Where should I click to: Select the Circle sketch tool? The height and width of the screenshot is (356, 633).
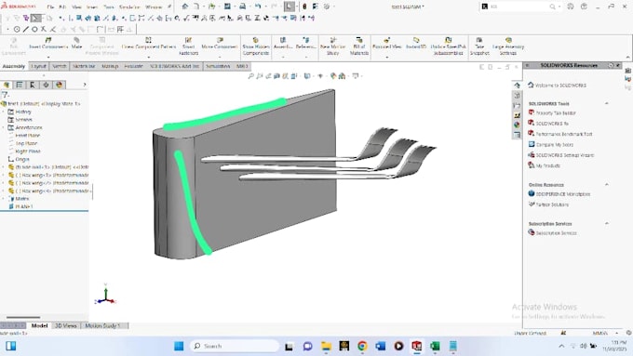click(x=17, y=30)
